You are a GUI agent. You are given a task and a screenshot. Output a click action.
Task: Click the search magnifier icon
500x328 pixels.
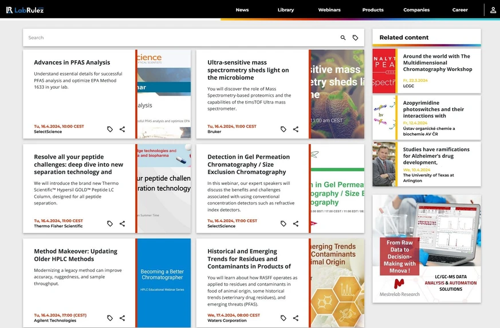[343, 38]
